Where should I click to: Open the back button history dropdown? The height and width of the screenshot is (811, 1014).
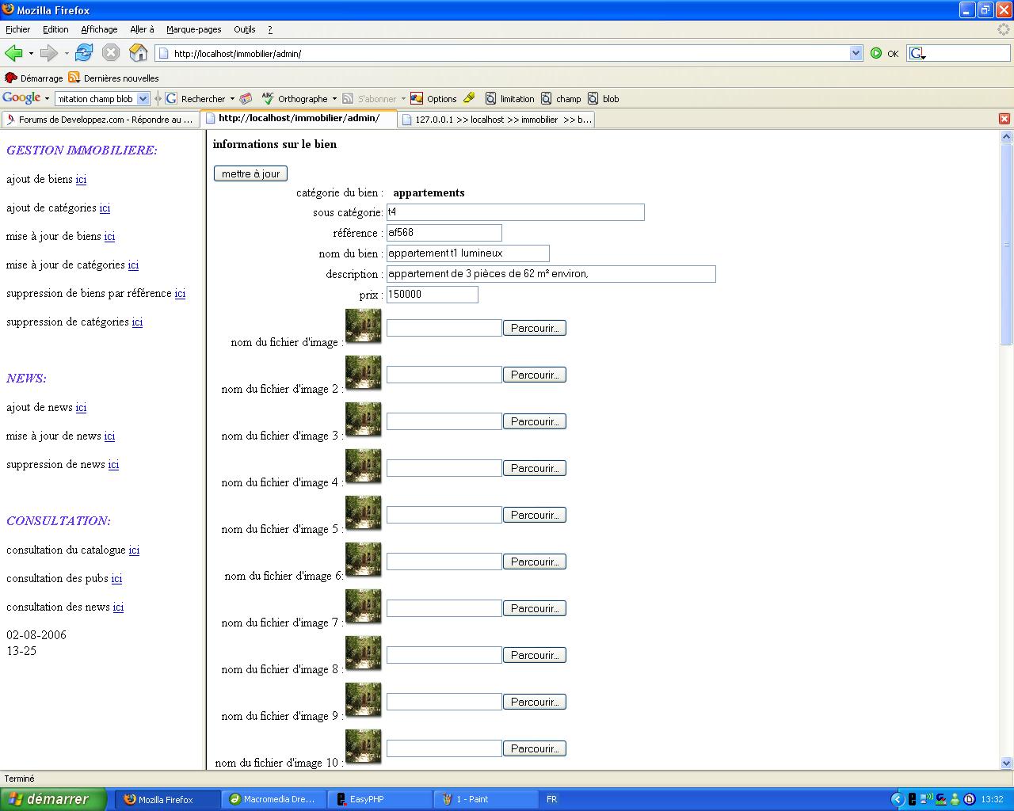click(x=31, y=54)
